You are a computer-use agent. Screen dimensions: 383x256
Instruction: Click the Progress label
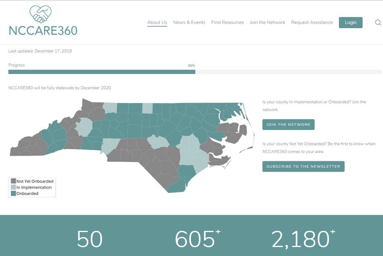click(x=16, y=65)
